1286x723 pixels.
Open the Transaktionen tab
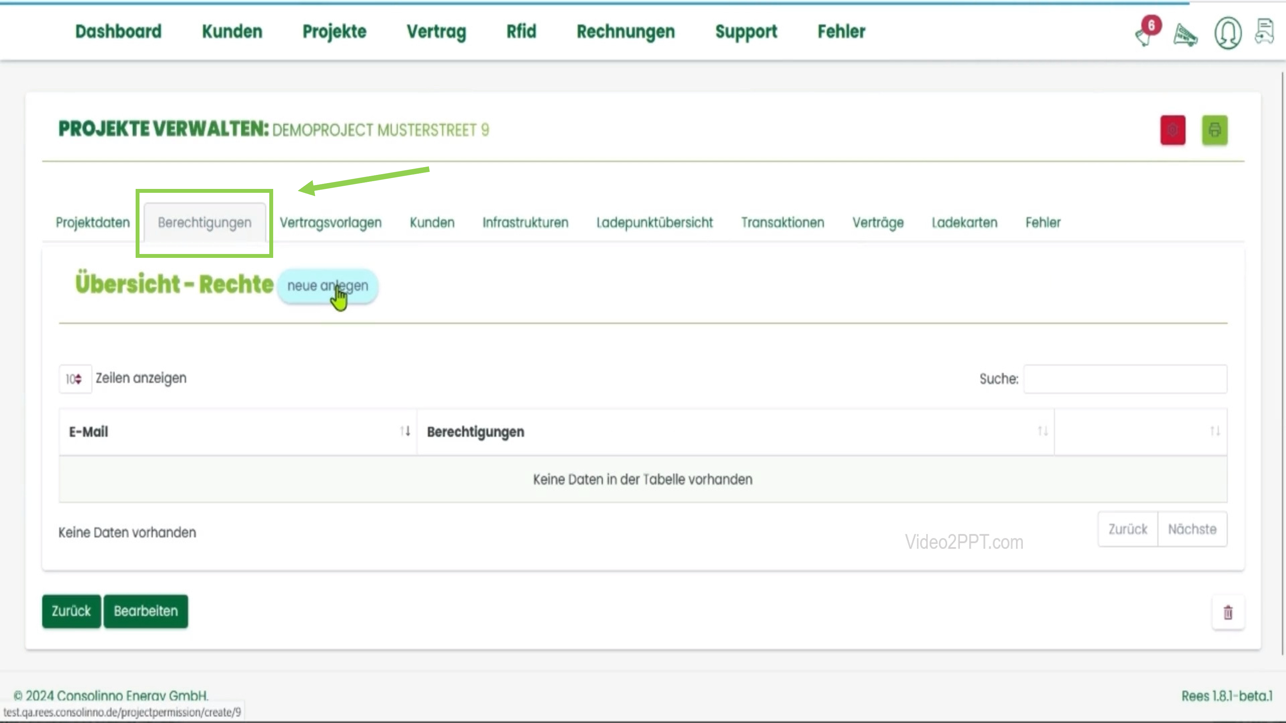(782, 222)
